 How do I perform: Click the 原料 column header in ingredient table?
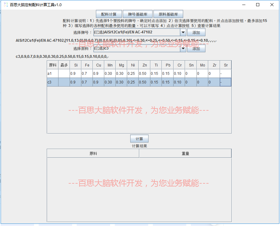pos(53,65)
